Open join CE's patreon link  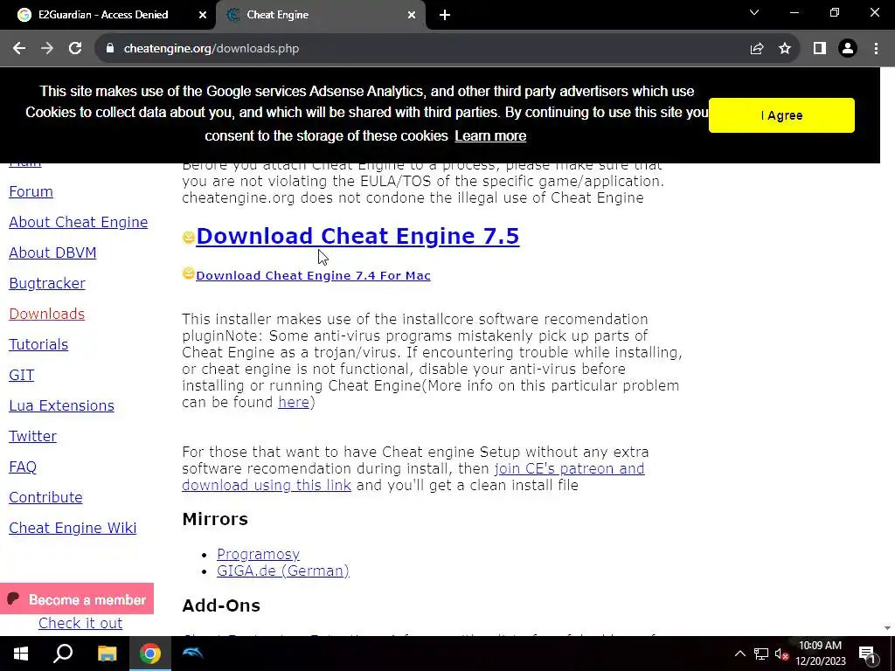569,469
